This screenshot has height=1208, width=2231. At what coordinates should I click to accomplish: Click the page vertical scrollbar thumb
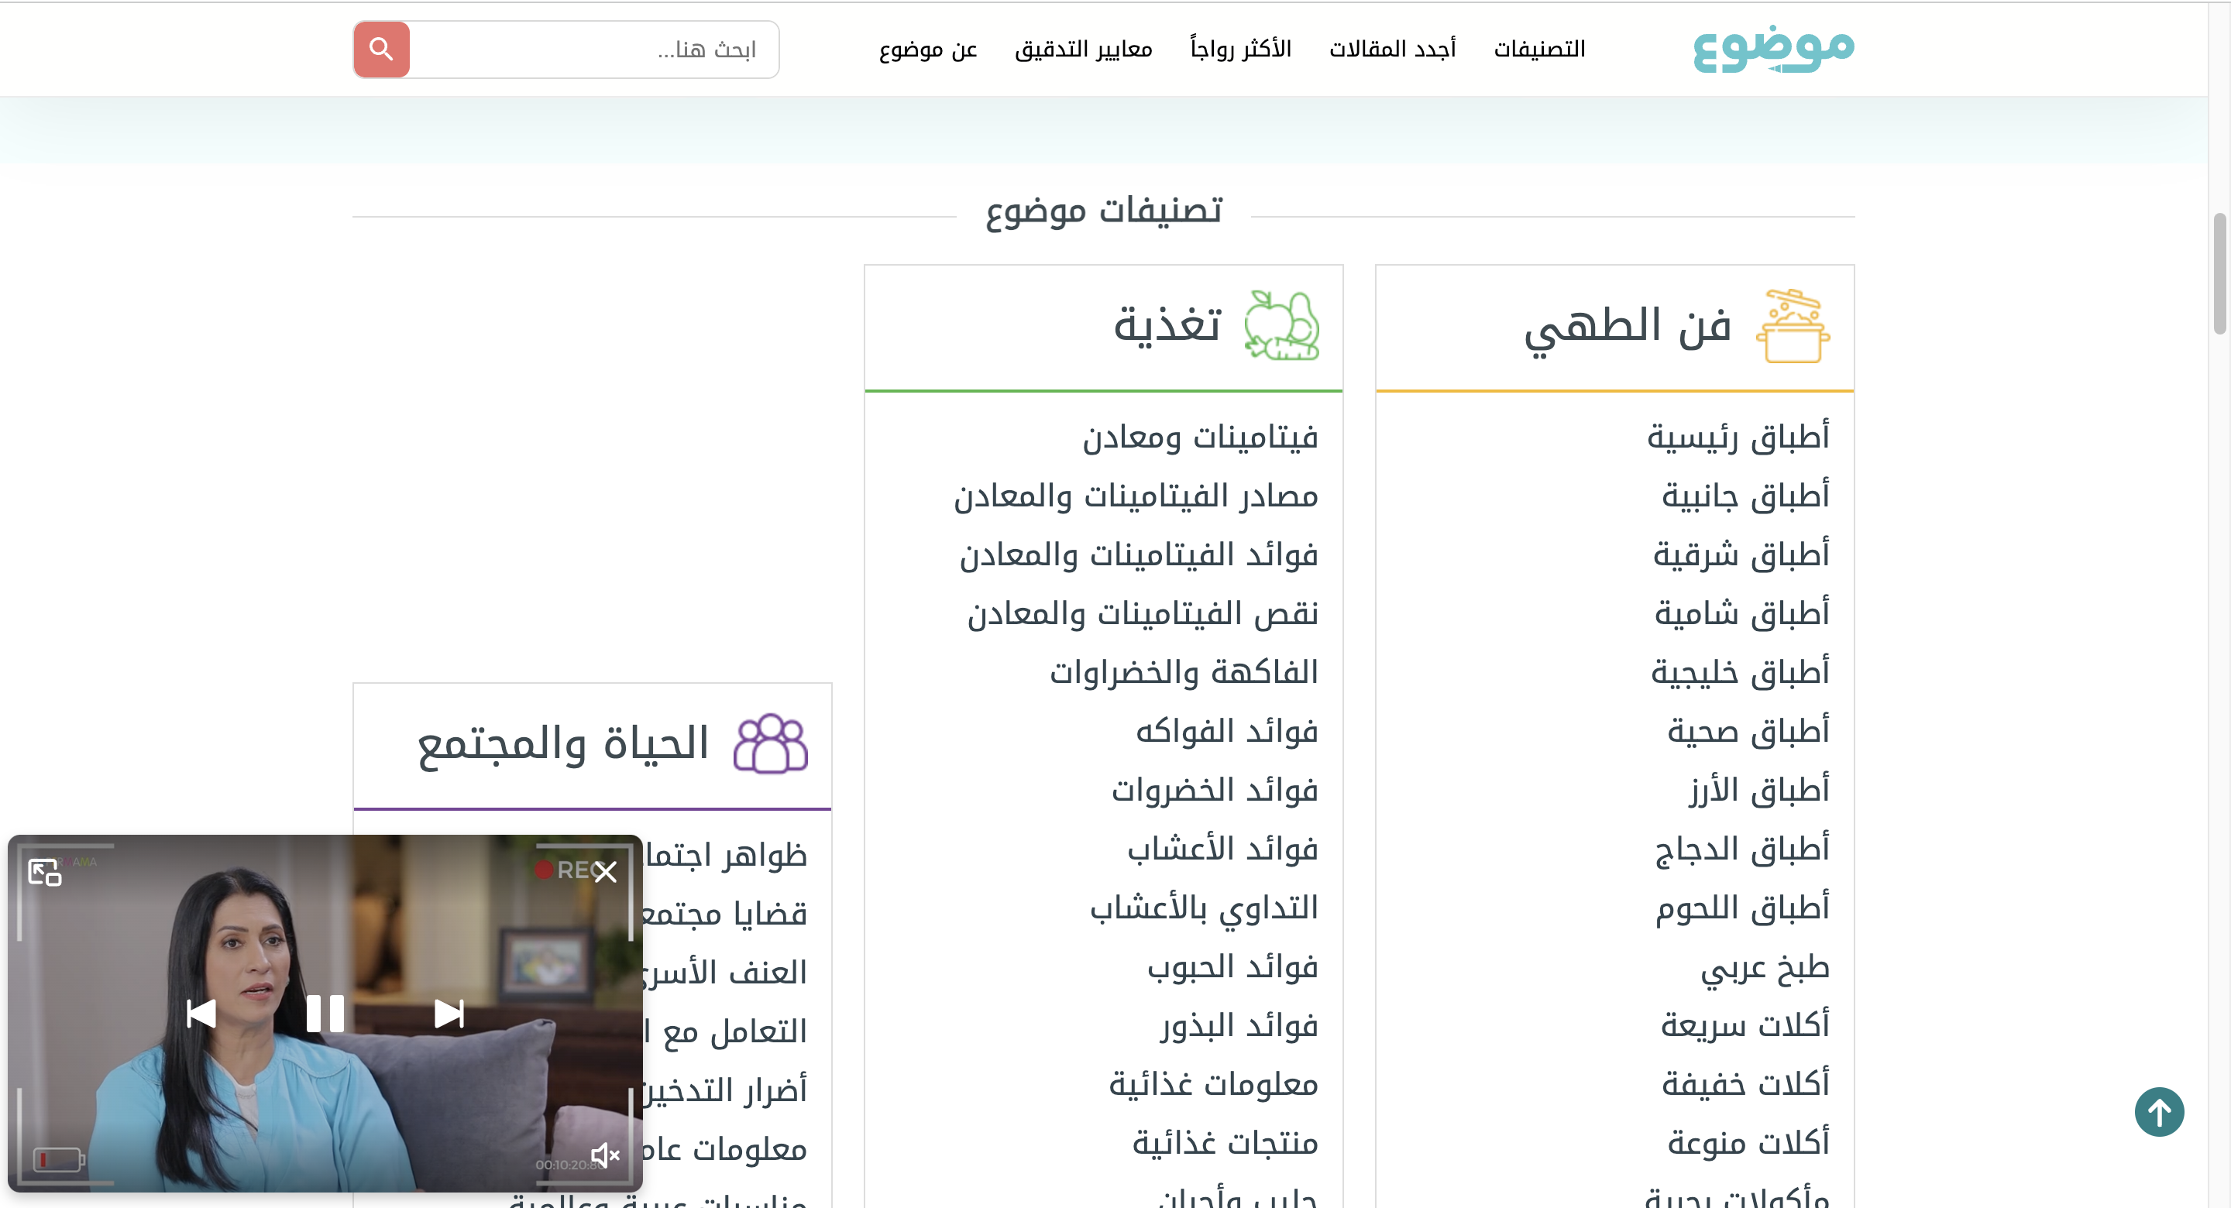(x=2219, y=273)
